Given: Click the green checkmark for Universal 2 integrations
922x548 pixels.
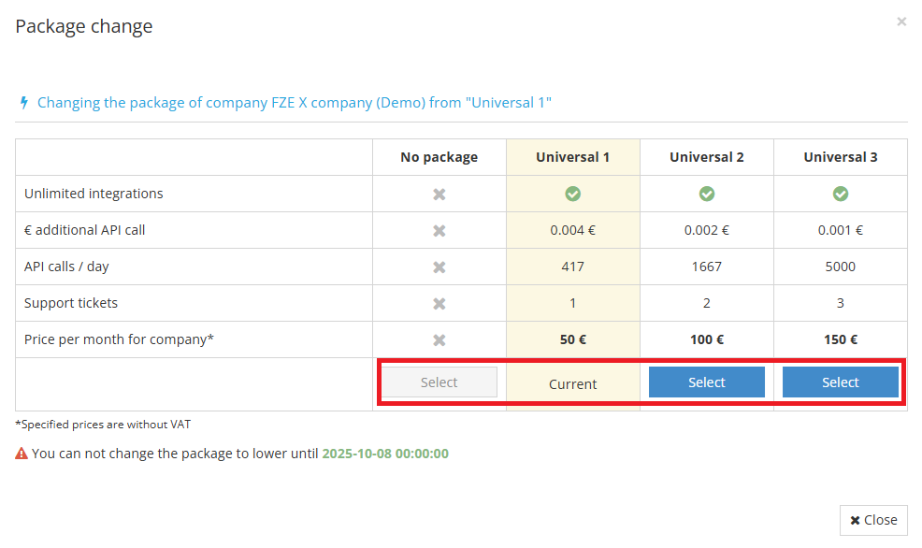Looking at the screenshot, I should pyautogui.click(x=706, y=194).
